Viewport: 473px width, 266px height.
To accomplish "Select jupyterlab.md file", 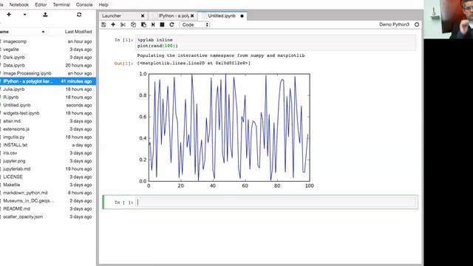I will pos(48,169).
